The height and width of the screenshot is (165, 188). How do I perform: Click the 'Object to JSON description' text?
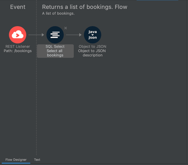(x=92, y=53)
